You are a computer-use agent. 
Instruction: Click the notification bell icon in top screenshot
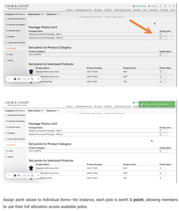(x=161, y=6)
